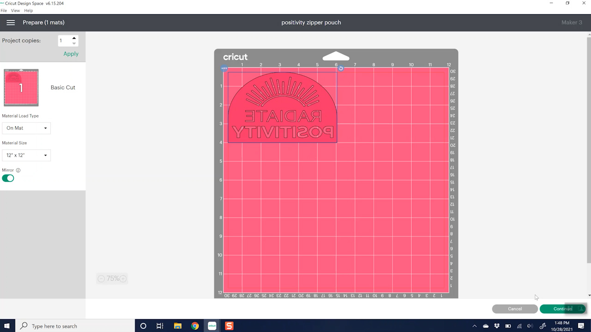Open the Help menu
591x332 pixels.
pyautogui.click(x=28, y=11)
